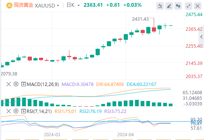Screen dimensions: 204x140
Task: Open the XAUUSD symbol dropdown
Action: [58, 6]
